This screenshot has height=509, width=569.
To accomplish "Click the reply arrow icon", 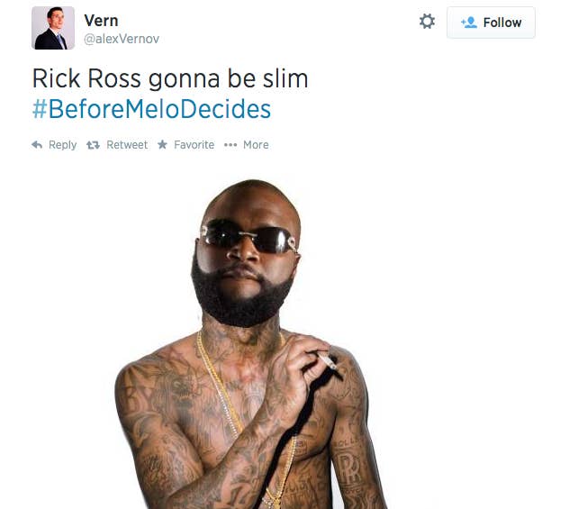I will coord(37,145).
